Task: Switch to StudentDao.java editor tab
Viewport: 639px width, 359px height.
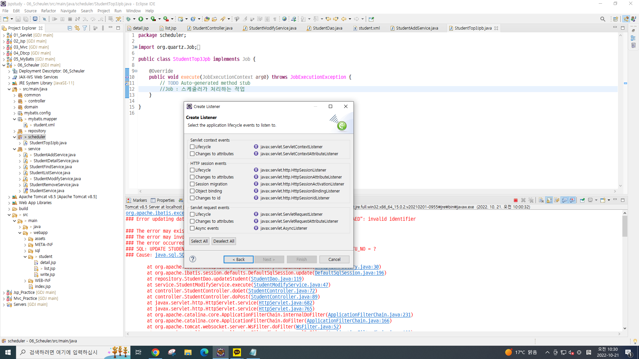Action: click(x=327, y=28)
